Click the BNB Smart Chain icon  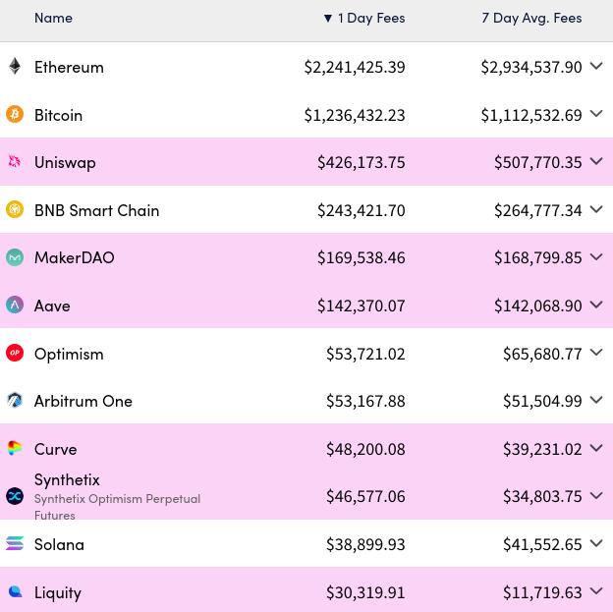coord(15,210)
